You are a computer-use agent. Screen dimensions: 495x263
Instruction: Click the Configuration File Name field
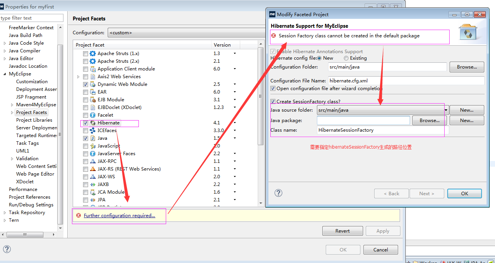point(406,81)
